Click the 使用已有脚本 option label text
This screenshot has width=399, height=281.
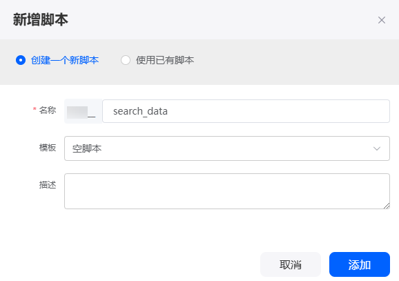(x=165, y=60)
